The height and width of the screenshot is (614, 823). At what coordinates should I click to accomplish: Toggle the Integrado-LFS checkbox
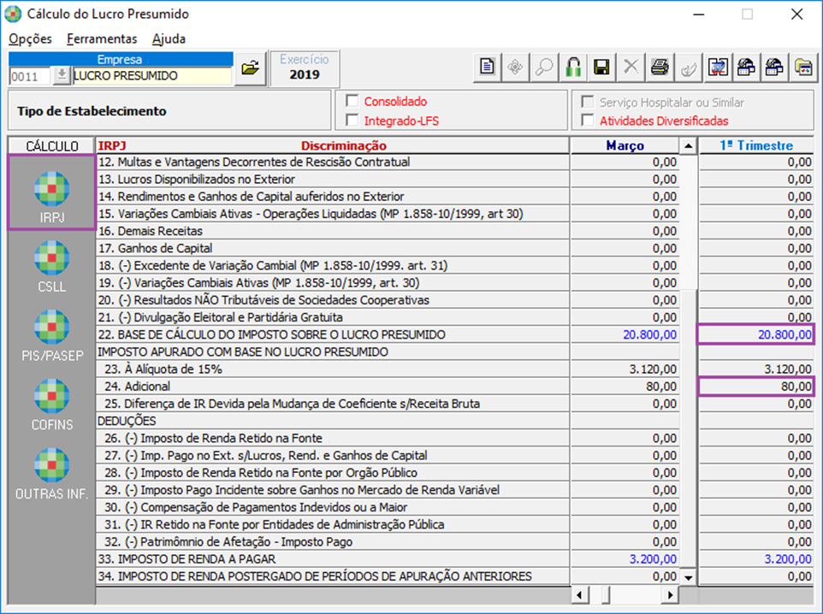[352, 121]
